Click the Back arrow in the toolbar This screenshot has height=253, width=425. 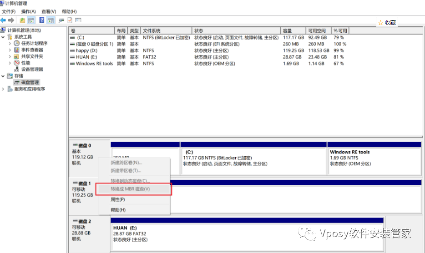[3, 20]
